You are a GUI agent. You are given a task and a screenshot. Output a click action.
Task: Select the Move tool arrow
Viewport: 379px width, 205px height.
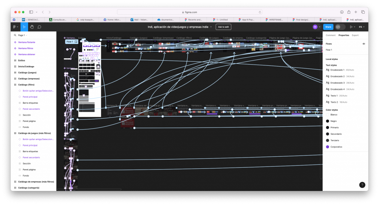click(24, 27)
